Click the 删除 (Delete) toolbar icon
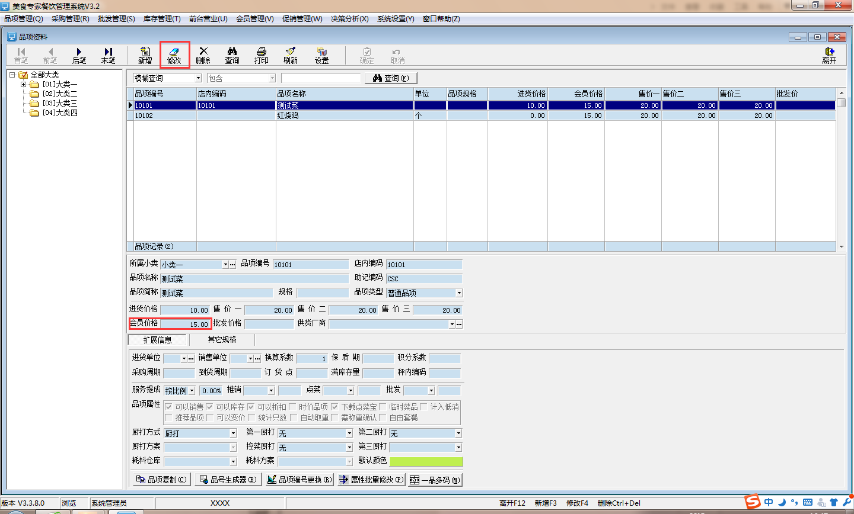 tap(203, 55)
